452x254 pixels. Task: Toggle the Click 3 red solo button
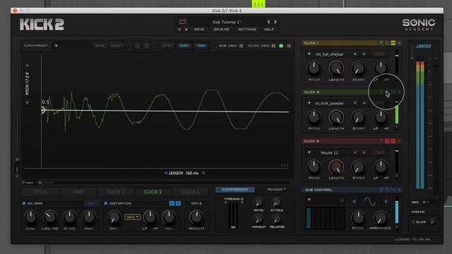tap(387, 141)
